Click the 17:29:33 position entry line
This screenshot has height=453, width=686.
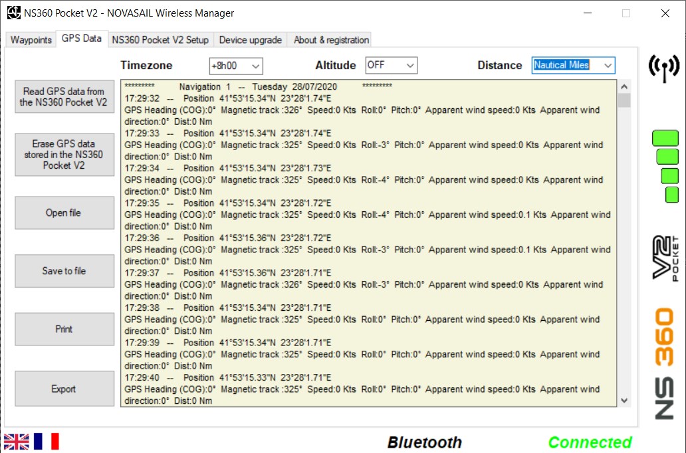[228, 134]
